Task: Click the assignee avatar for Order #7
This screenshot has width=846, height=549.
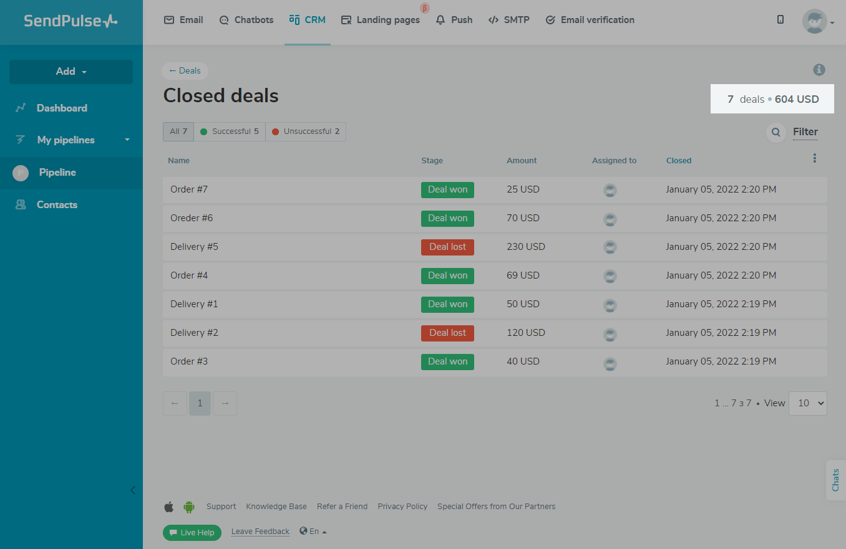Action: pyautogui.click(x=610, y=190)
